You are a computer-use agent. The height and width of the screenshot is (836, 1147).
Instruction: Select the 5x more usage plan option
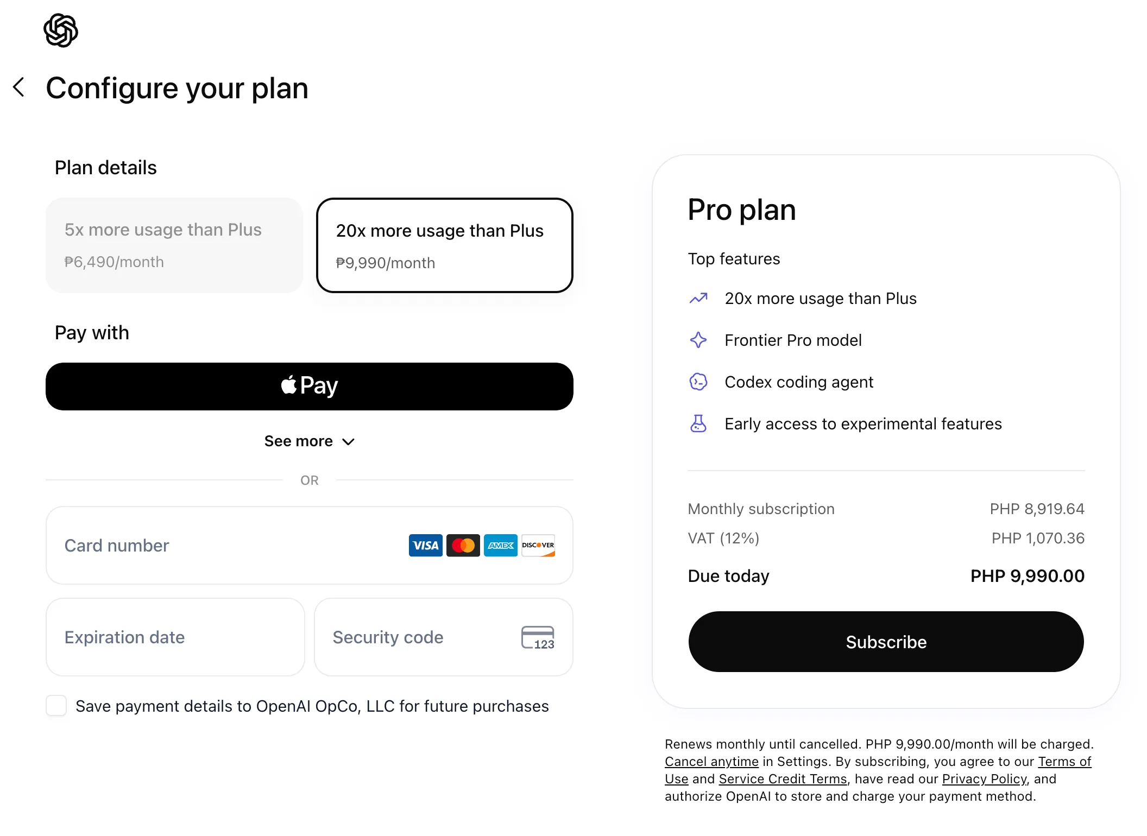[174, 245]
